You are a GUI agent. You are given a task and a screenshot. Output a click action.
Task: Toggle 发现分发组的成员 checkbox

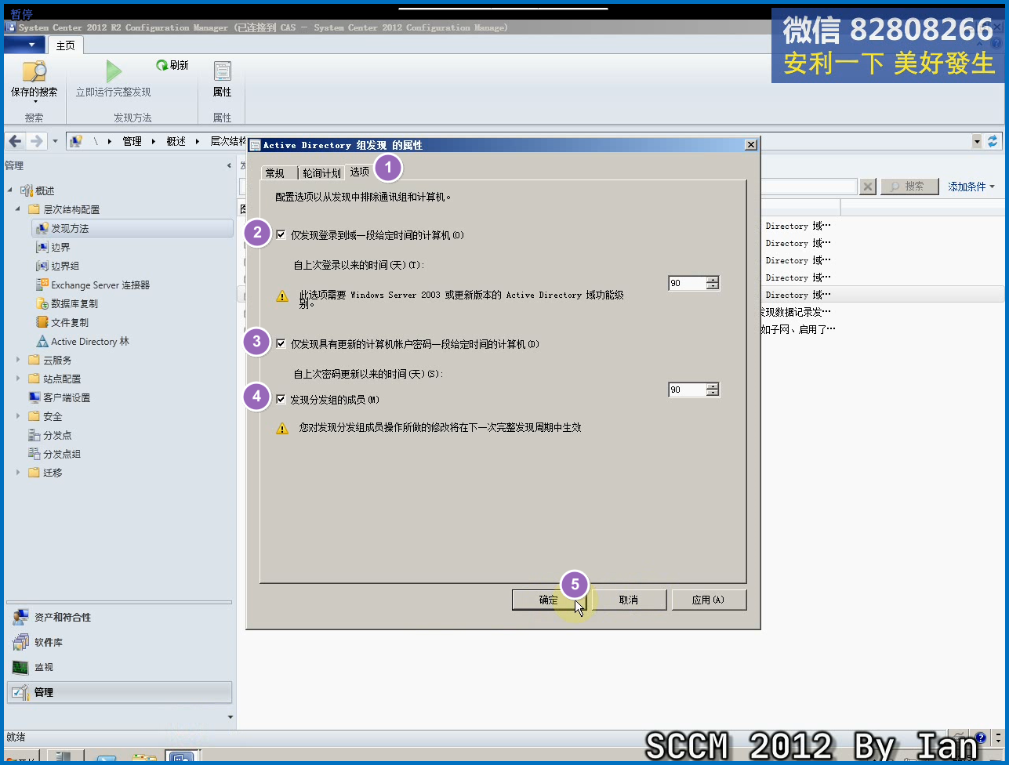point(281,400)
